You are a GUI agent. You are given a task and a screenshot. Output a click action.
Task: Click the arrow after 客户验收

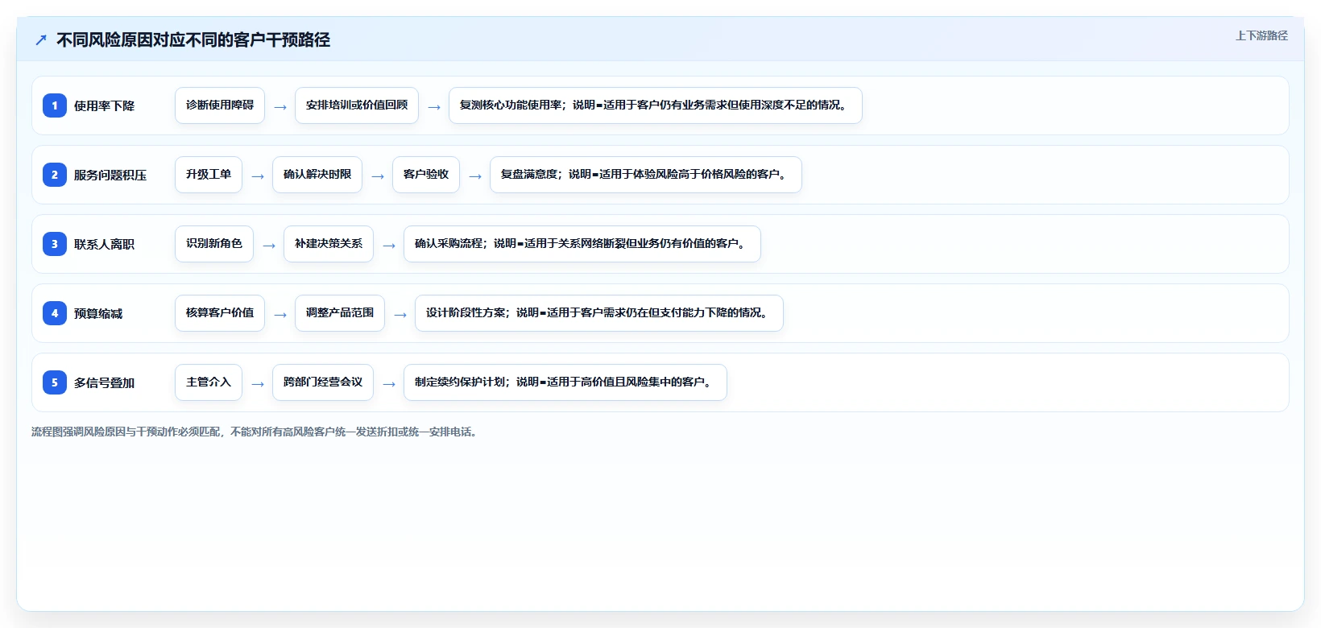[475, 176]
